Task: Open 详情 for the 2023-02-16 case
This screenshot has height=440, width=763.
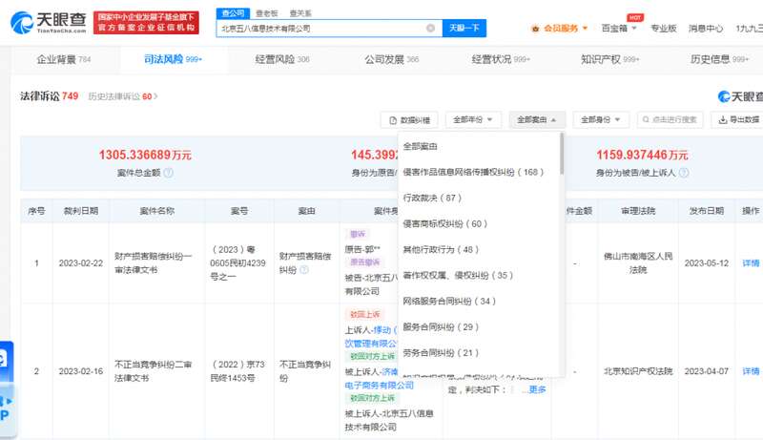Action: click(x=751, y=371)
